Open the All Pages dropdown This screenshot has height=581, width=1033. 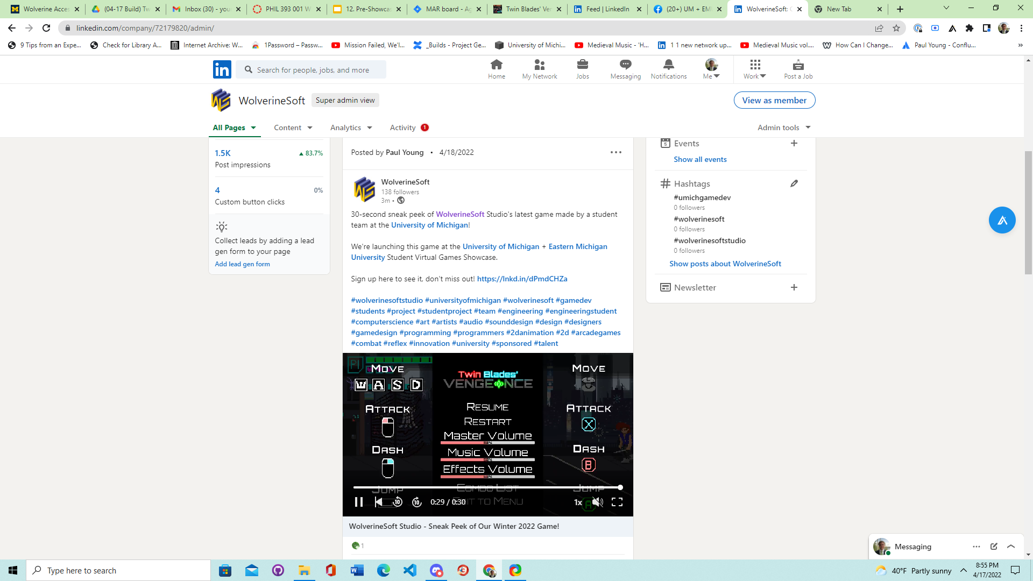click(x=234, y=127)
